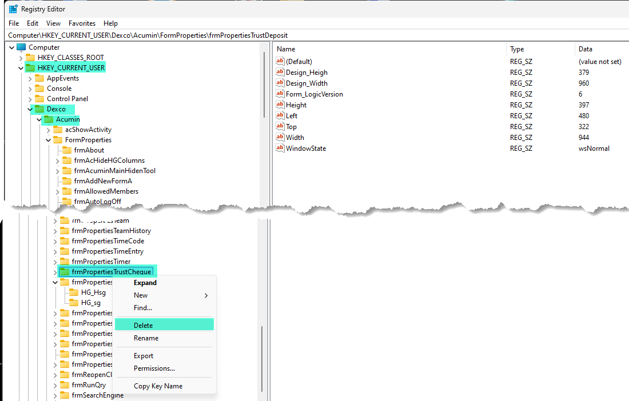Select the frmPropertiesTeamHistory key
This screenshot has width=629, height=401.
pyautogui.click(x=111, y=231)
